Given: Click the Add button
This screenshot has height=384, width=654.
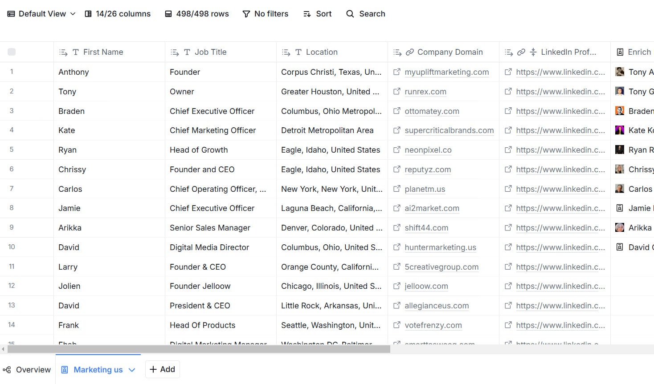Looking at the screenshot, I should pos(162,369).
